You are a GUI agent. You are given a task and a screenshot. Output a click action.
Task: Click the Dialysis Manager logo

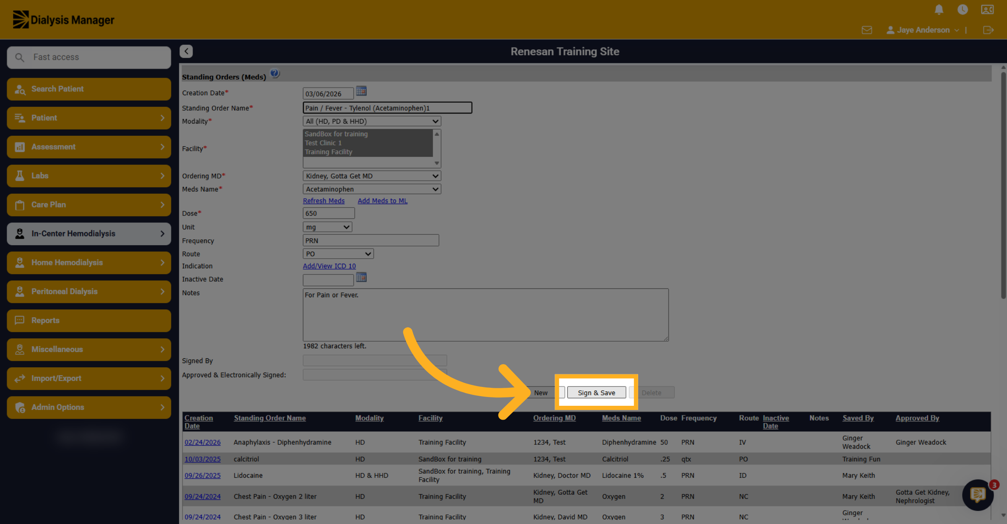pyautogui.click(x=64, y=20)
